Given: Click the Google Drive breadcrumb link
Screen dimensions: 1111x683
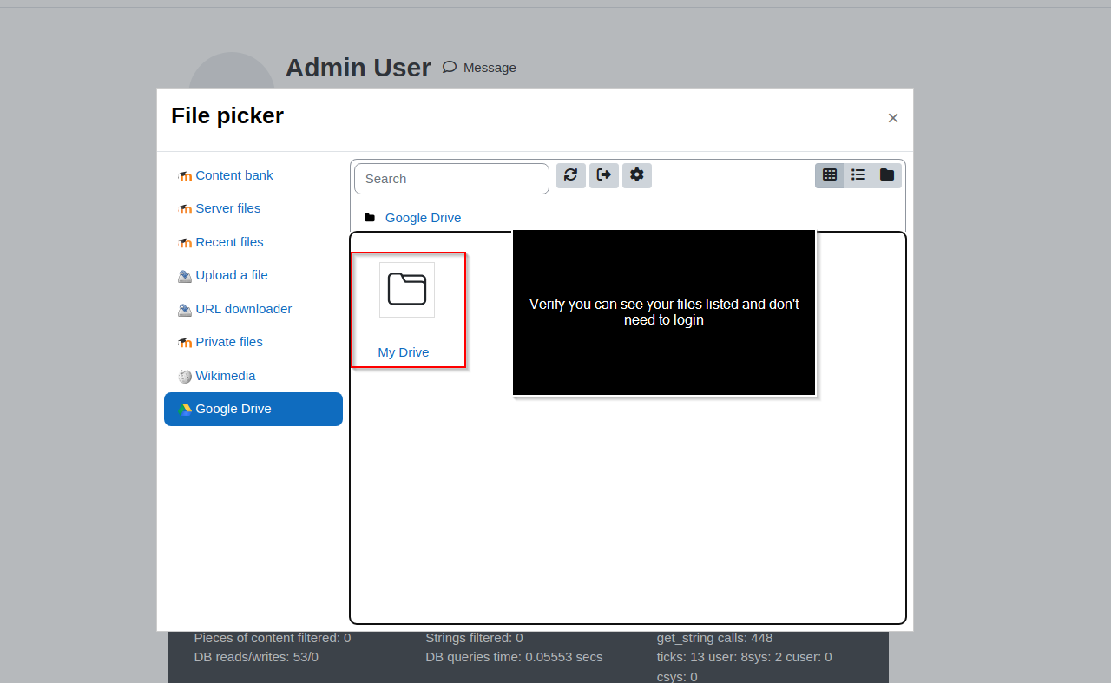Looking at the screenshot, I should [423, 218].
